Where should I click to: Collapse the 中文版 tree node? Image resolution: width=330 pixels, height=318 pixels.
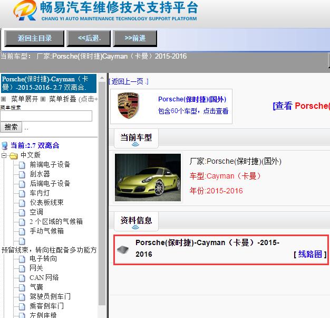pyautogui.click(x=4, y=156)
